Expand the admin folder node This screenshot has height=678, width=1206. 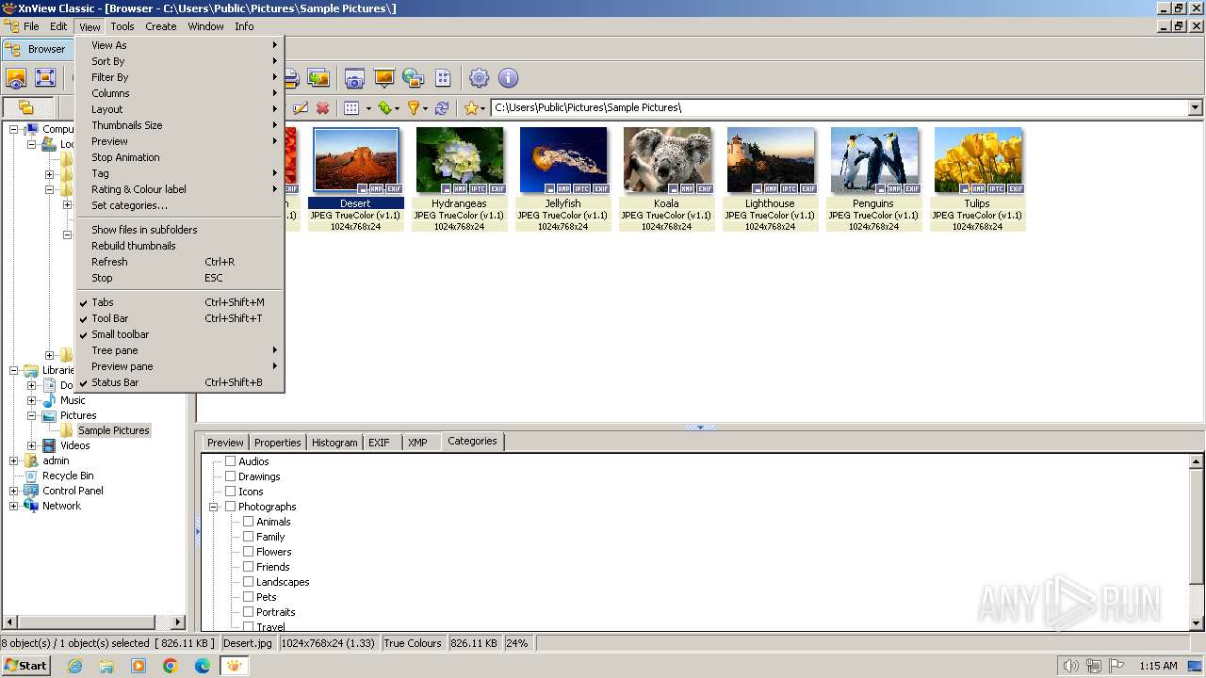(14, 460)
